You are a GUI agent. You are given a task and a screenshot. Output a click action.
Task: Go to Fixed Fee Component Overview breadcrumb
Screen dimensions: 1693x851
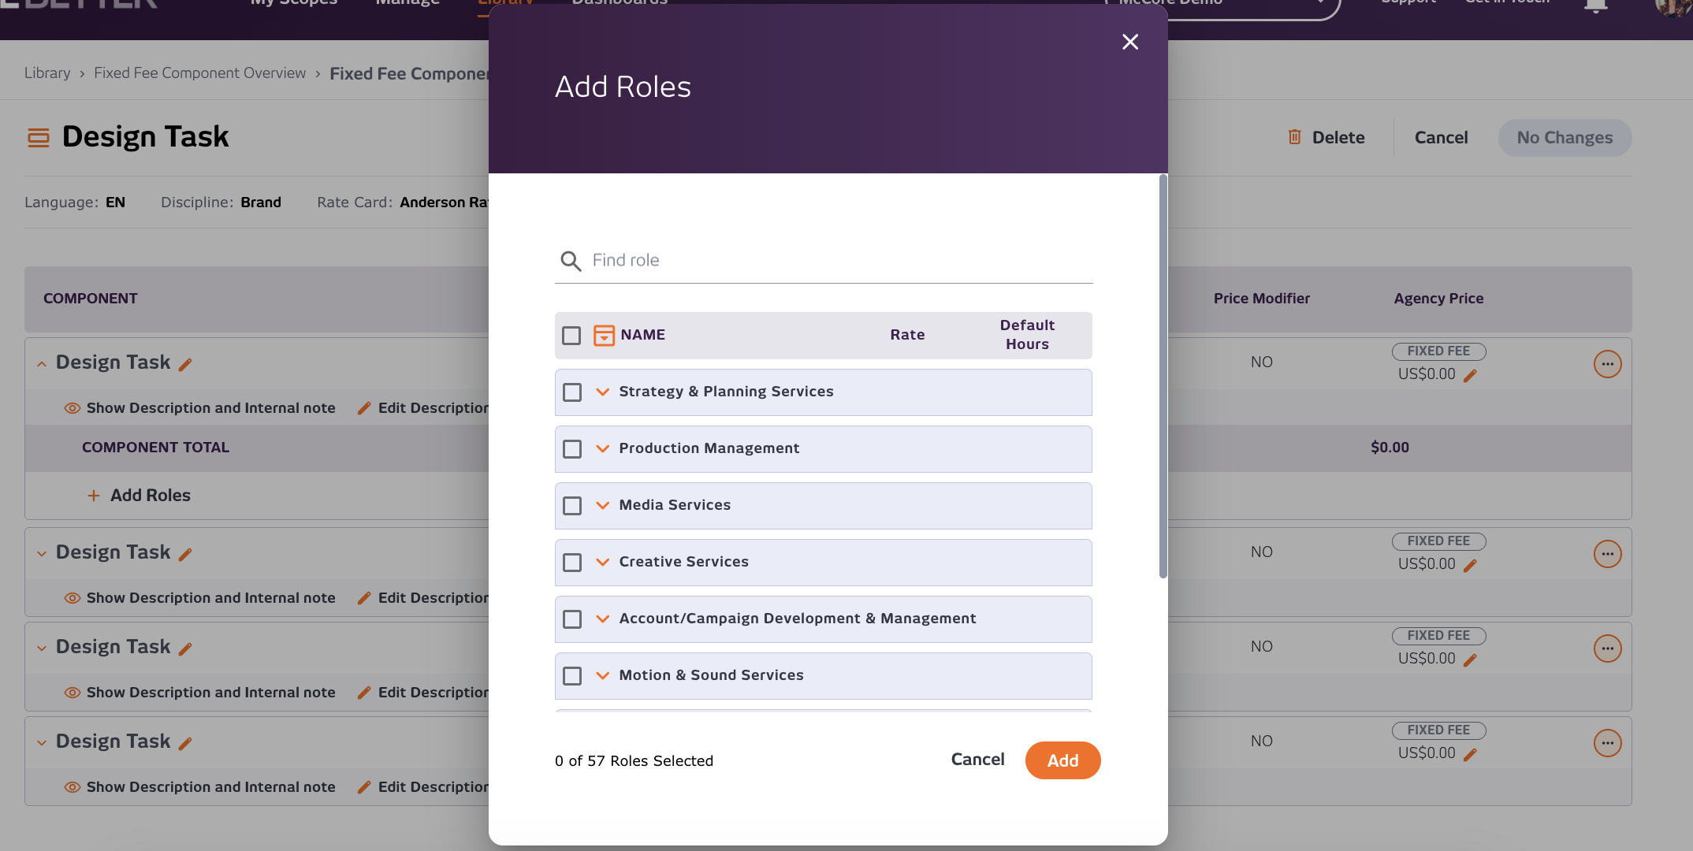(199, 73)
